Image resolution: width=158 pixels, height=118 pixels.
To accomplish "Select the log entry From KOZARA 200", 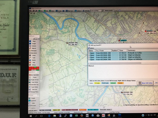I will (x=123, y=57).
